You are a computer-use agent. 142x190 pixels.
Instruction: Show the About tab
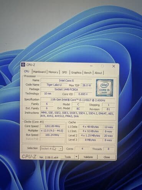98,73
